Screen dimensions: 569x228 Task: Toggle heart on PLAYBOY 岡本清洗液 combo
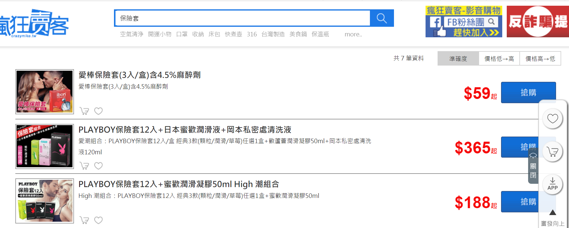pos(98,166)
